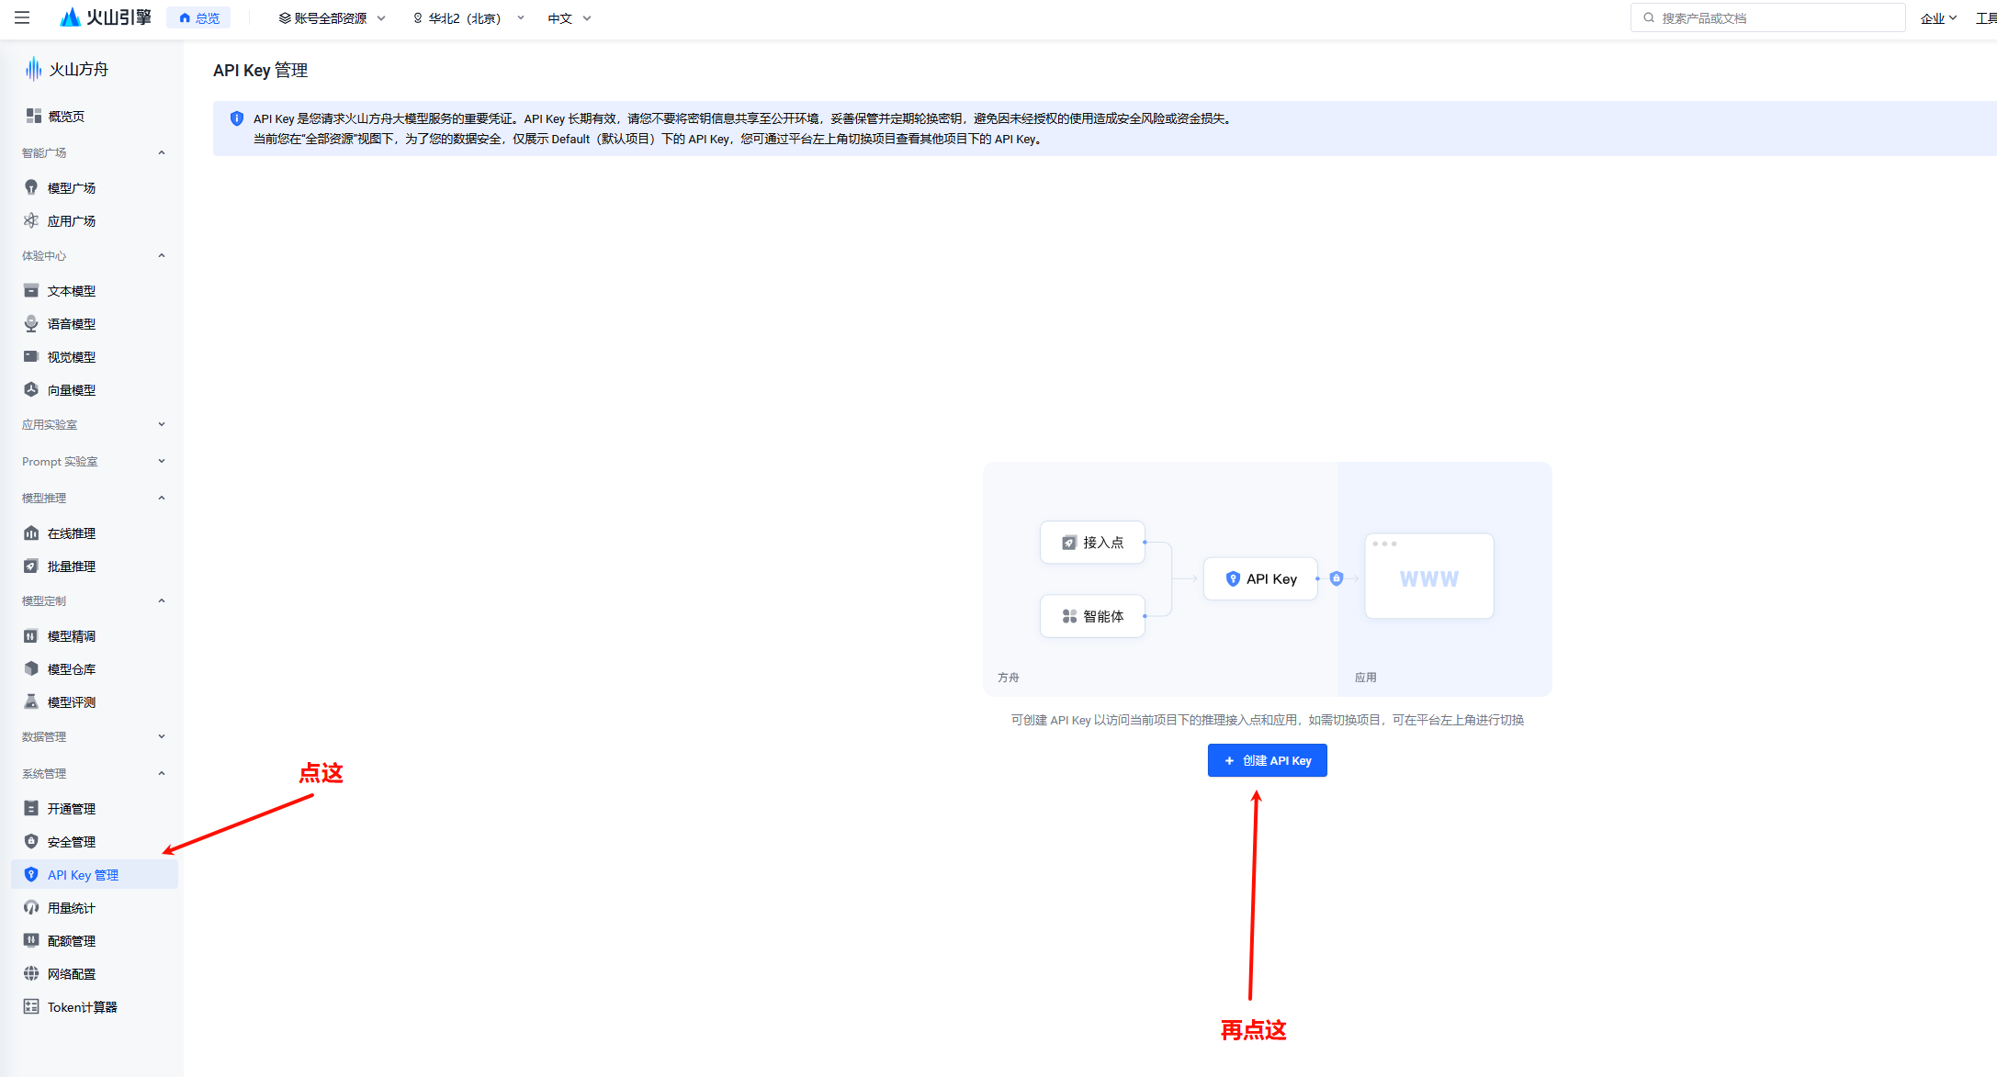The height and width of the screenshot is (1077, 1997).
Task: Click the 火山方舟 product logo
Action: (x=66, y=69)
